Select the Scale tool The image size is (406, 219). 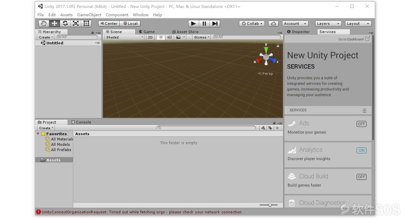point(76,23)
